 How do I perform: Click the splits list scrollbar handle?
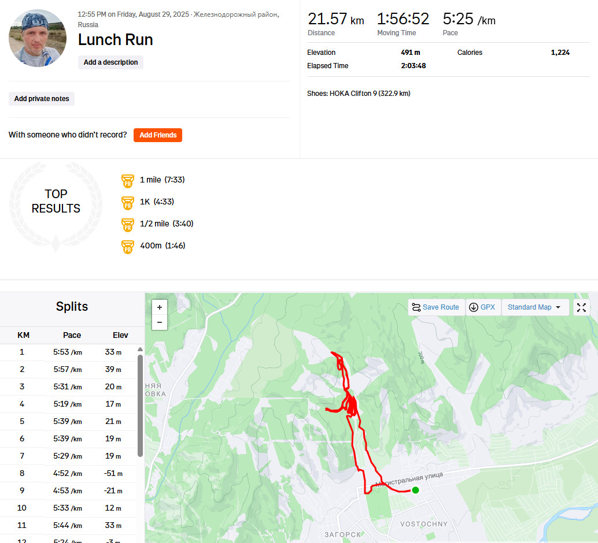(x=140, y=406)
